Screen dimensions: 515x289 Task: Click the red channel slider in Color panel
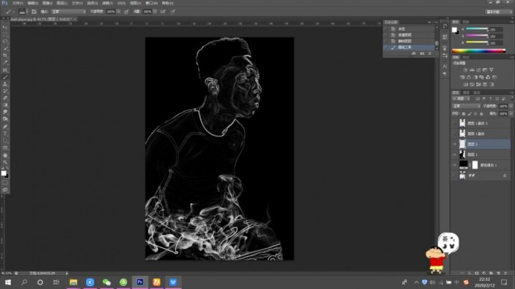pos(477,29)
